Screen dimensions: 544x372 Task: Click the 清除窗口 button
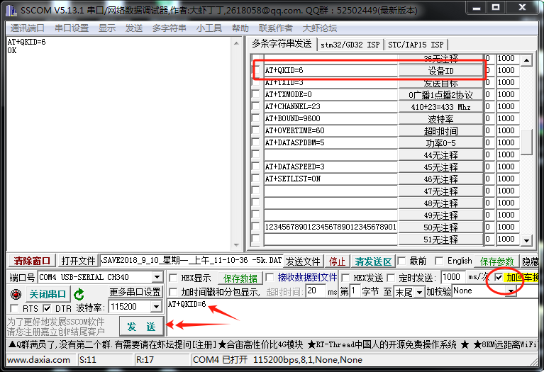click(x=32, y=261)
